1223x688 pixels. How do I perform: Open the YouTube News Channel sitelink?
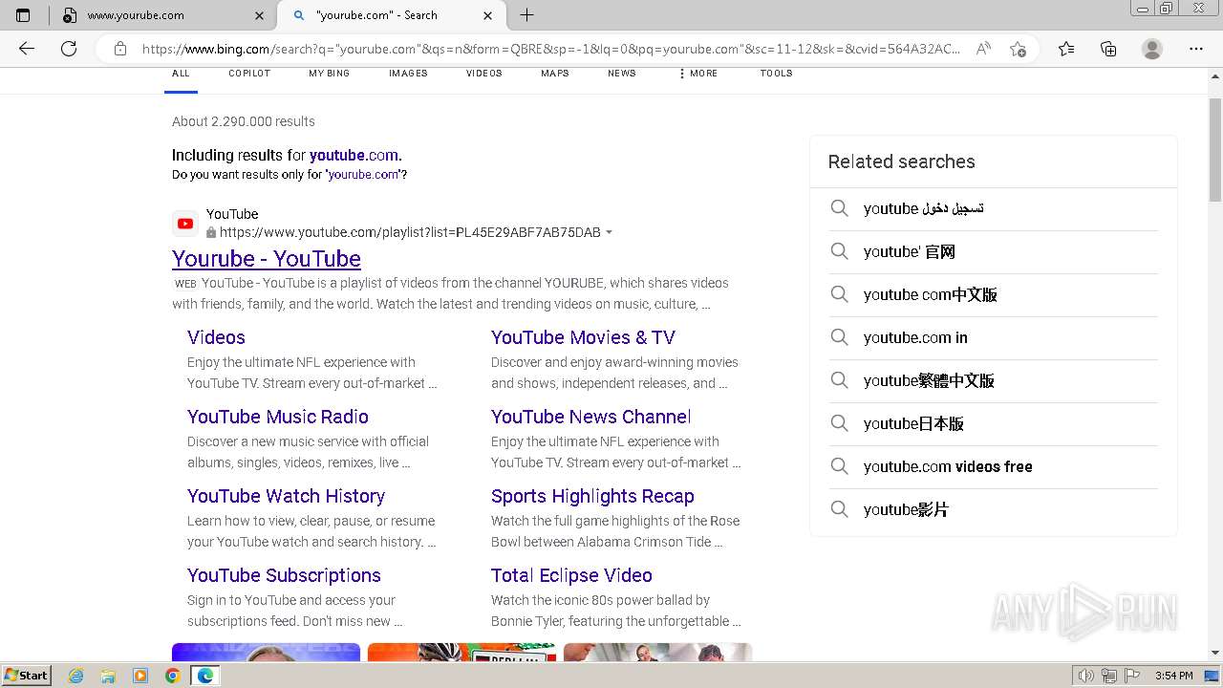(590, 417)
